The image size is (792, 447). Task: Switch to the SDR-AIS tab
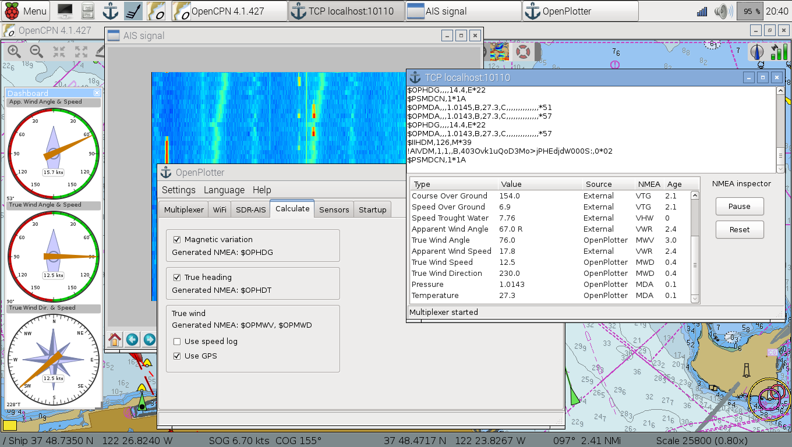point(250,210)
